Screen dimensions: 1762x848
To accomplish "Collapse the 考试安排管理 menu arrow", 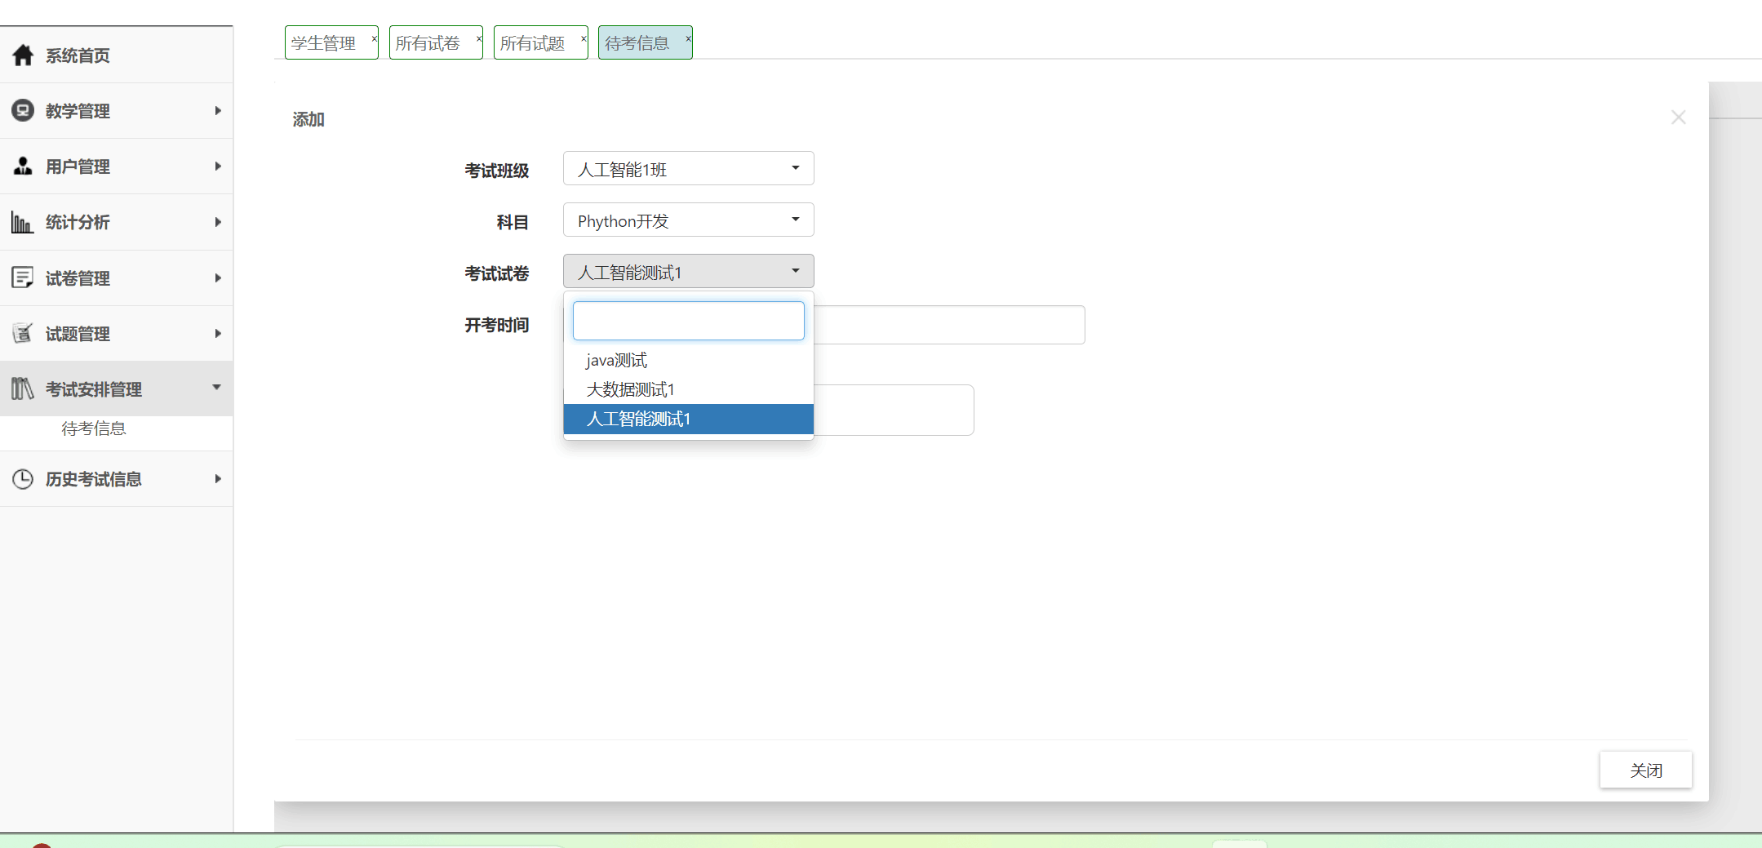I will click(217, 388).
